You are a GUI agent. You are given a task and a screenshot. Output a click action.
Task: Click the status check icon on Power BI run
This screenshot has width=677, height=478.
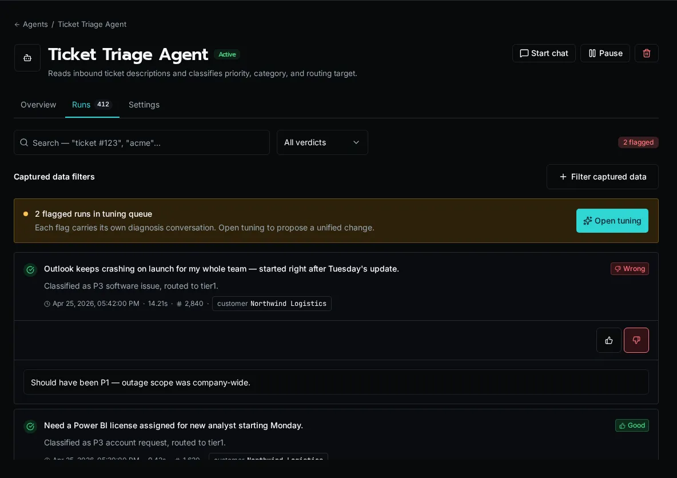30,427
